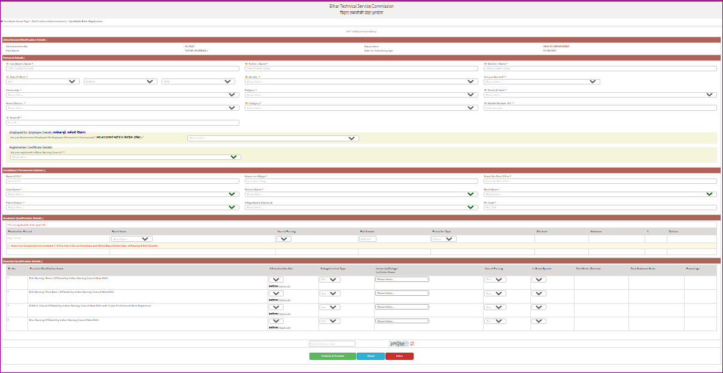This screenshot has height=373, width=723.
Task: Go to Candidate Home Page breadcrumb
Action: pyautogui.click(x=16, y=21)
